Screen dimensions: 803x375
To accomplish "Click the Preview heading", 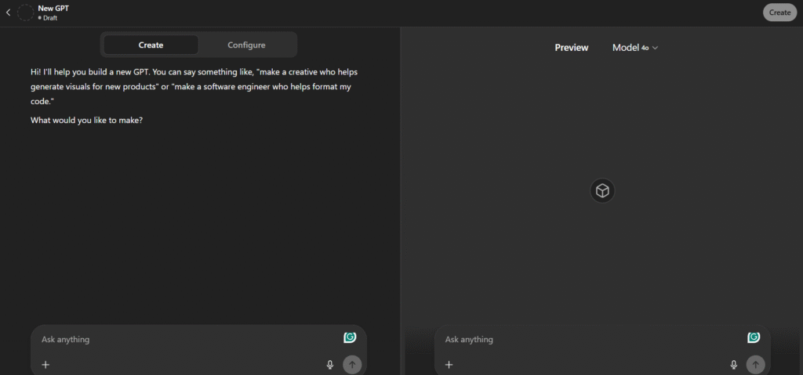I will 571,48.
